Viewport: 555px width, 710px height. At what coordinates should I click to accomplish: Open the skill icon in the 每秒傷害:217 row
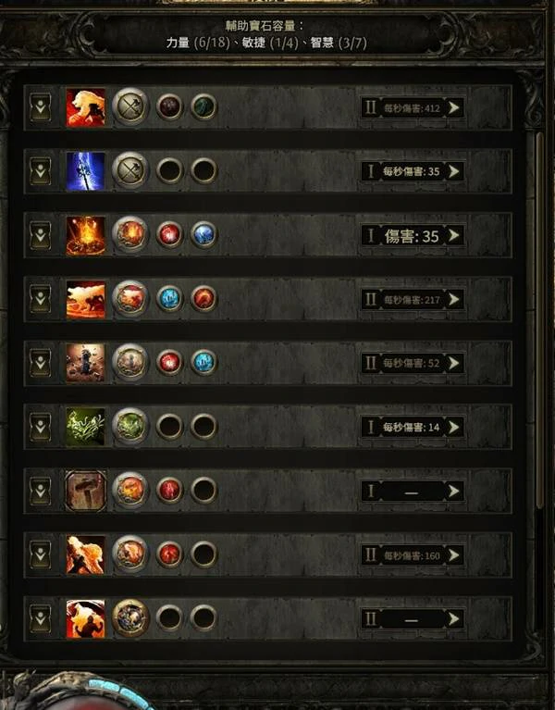pos(86,299)
